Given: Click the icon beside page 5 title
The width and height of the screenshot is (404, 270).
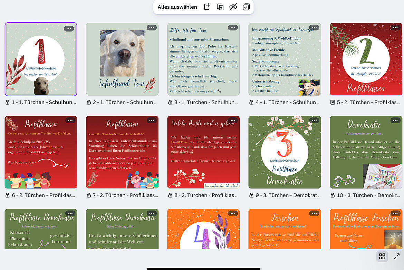Looking at the screenshot, I should pyautogui.click(x=333, y=103).
